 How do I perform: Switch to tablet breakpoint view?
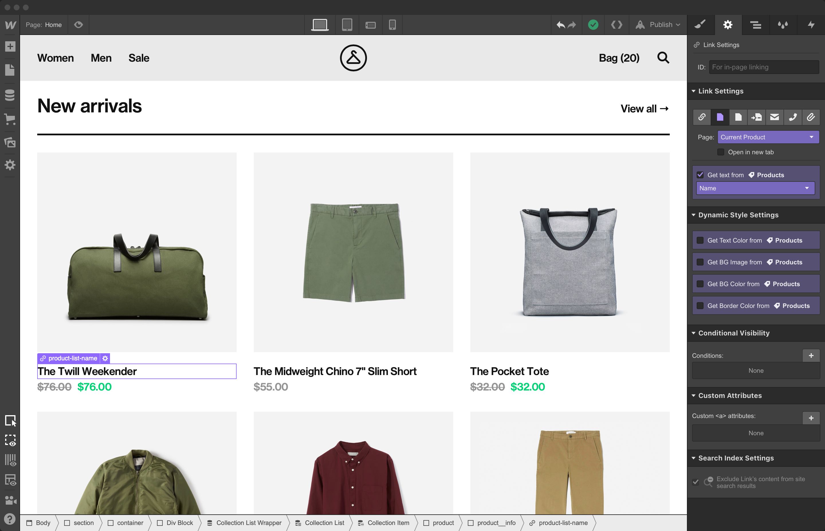point(347,25)
